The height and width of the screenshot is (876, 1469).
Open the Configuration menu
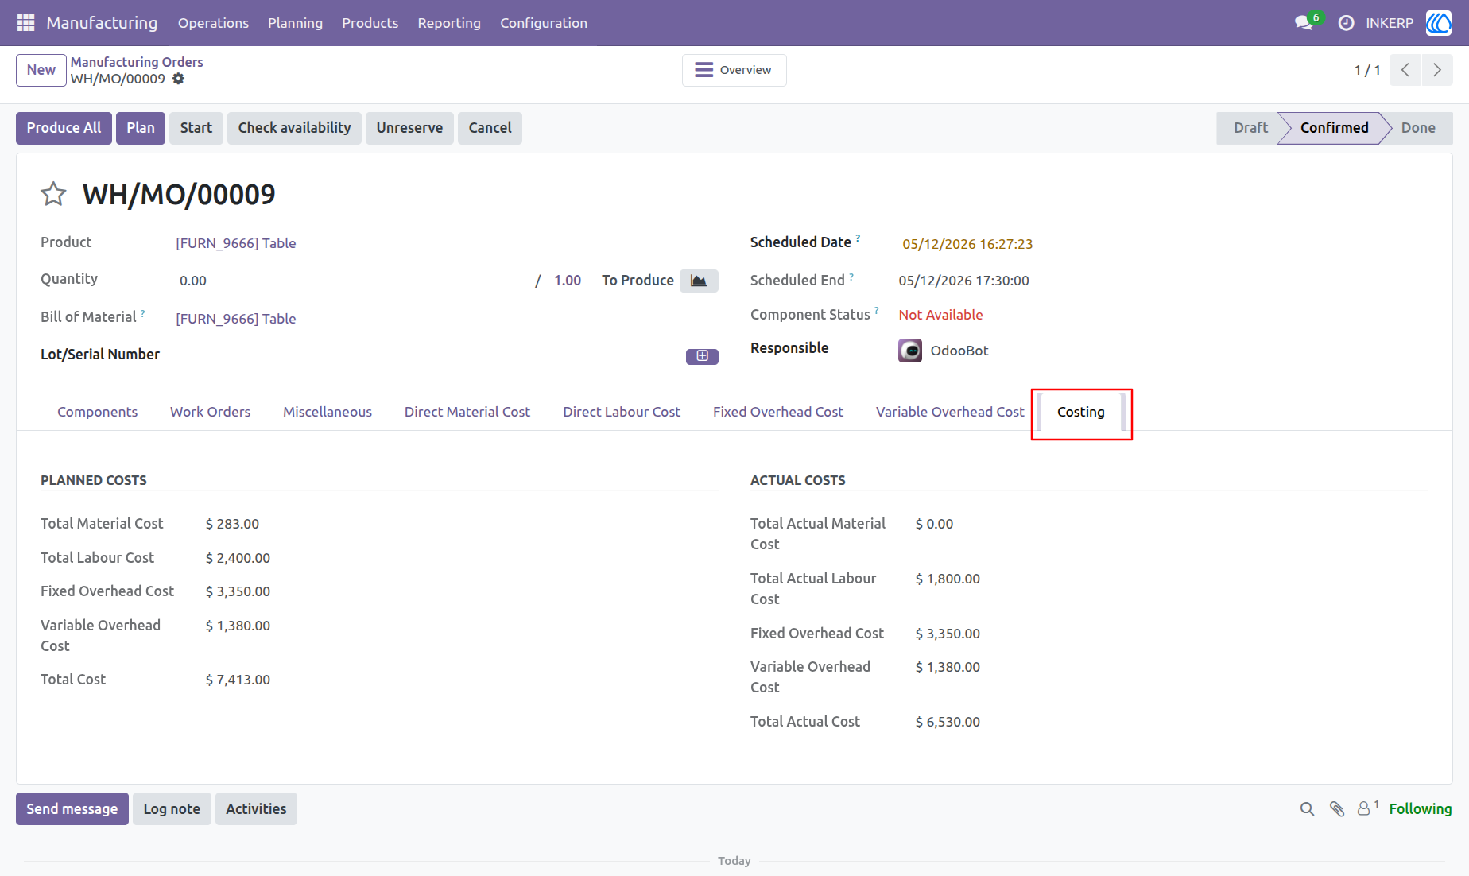[544, 23]
